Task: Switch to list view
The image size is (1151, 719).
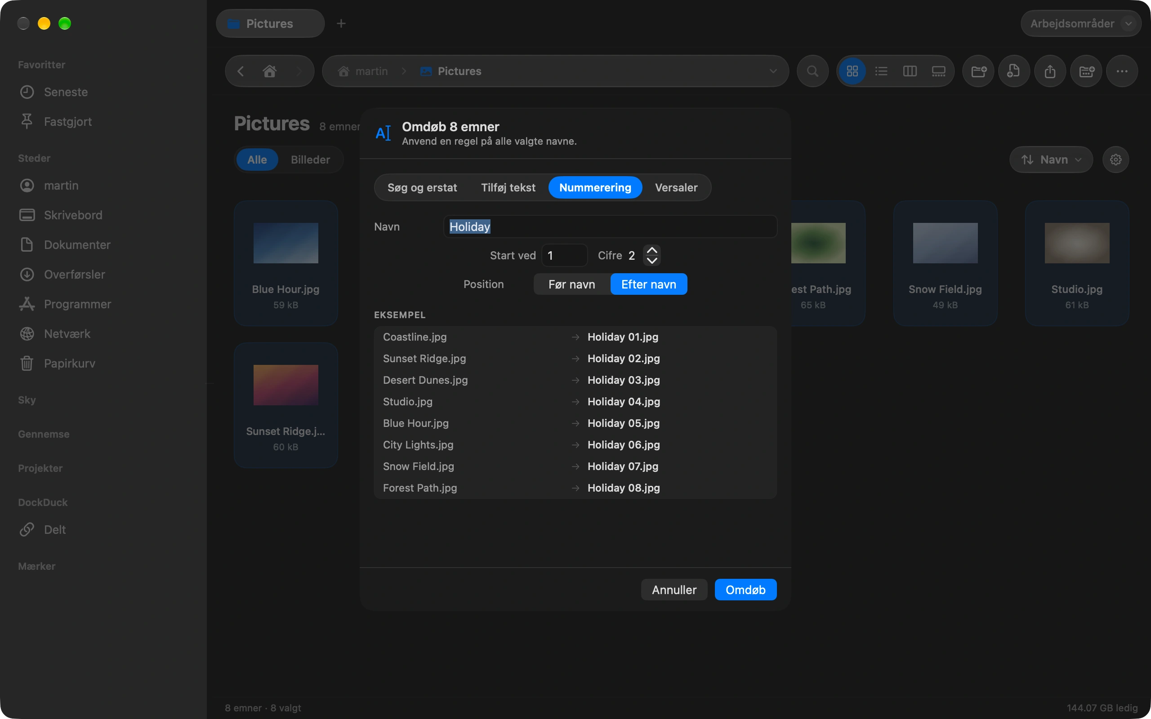Action: (x=881, y=71)
